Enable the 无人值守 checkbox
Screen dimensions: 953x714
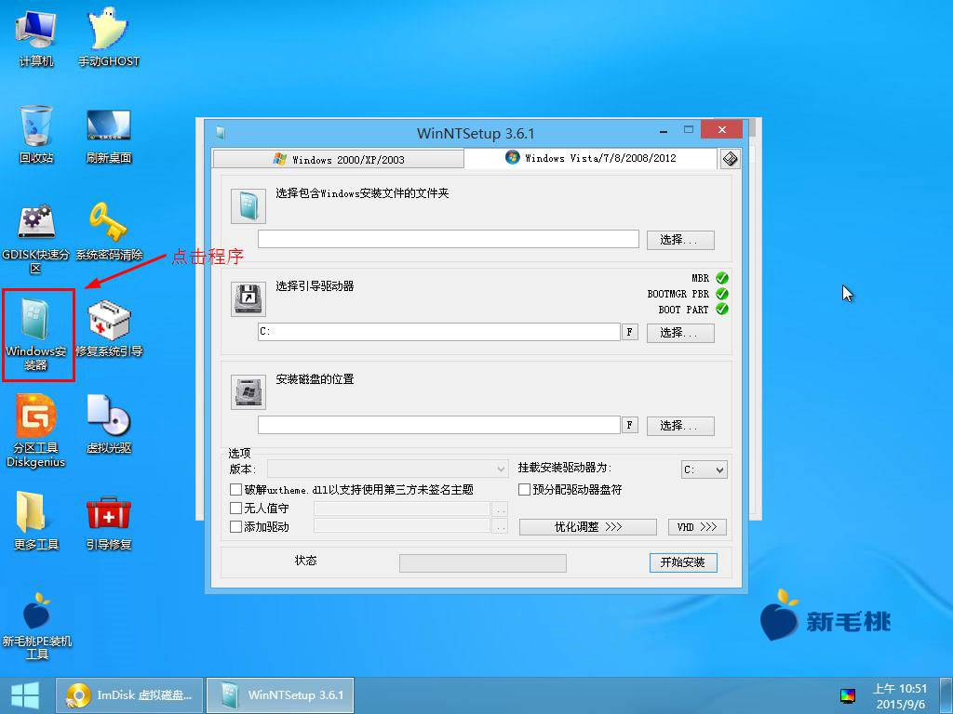(x=235, y=509)
